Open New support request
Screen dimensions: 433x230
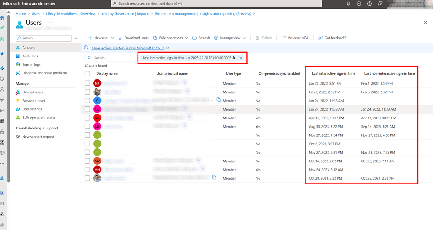click(x=38, y=137)
